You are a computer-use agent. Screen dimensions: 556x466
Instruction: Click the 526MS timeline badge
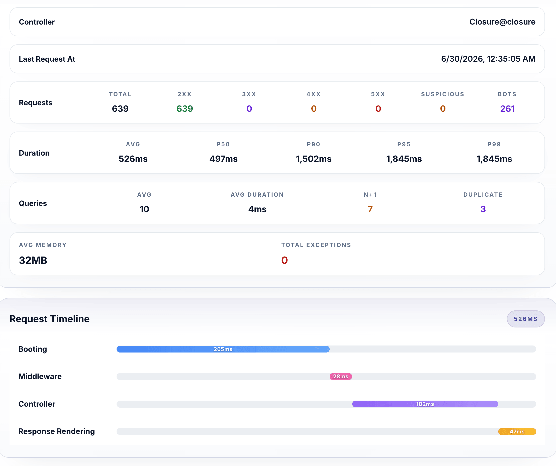526,319
